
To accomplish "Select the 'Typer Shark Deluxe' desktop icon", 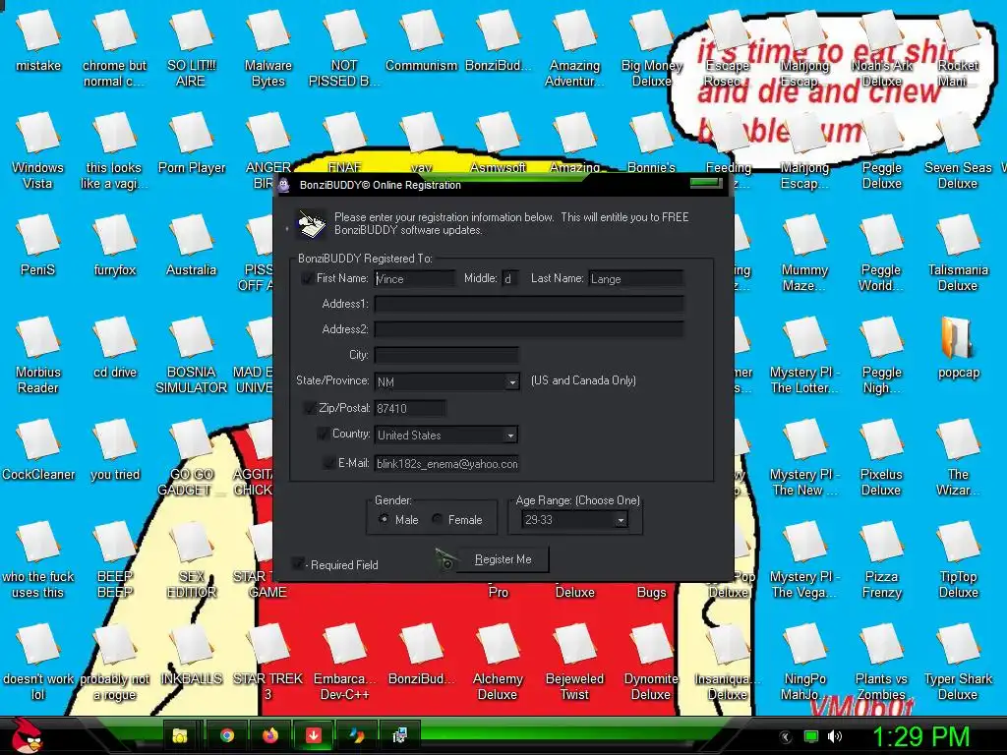I will click(x=958, y=662).
